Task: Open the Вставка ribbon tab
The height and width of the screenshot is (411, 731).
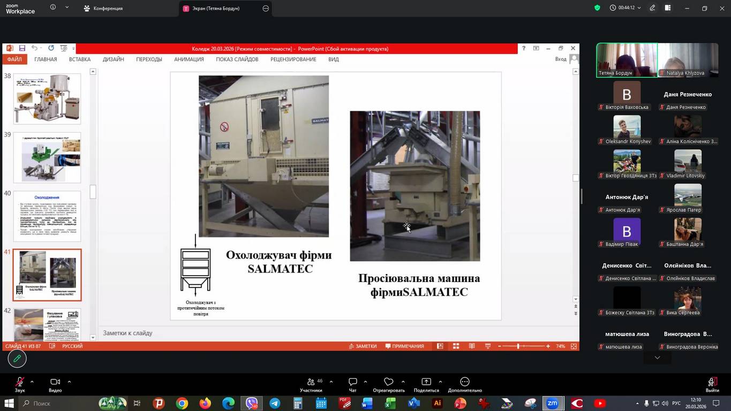Action: pyautogui.click(x=80, y=59)
